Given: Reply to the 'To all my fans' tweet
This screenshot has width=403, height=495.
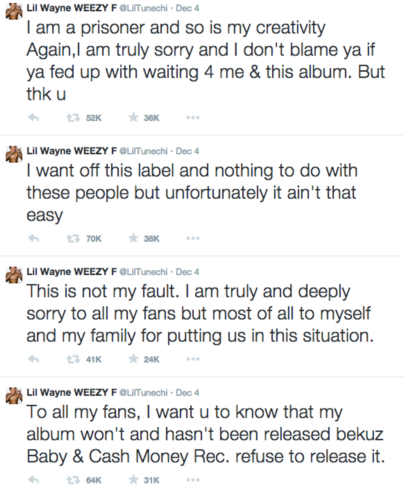Looking at the screenshot, I should tap(33, 480).
